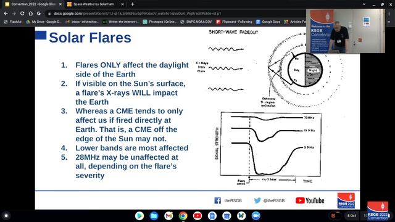395x222 pixels.
Task: Open the browser home page
Action: (x=30, y=14)
